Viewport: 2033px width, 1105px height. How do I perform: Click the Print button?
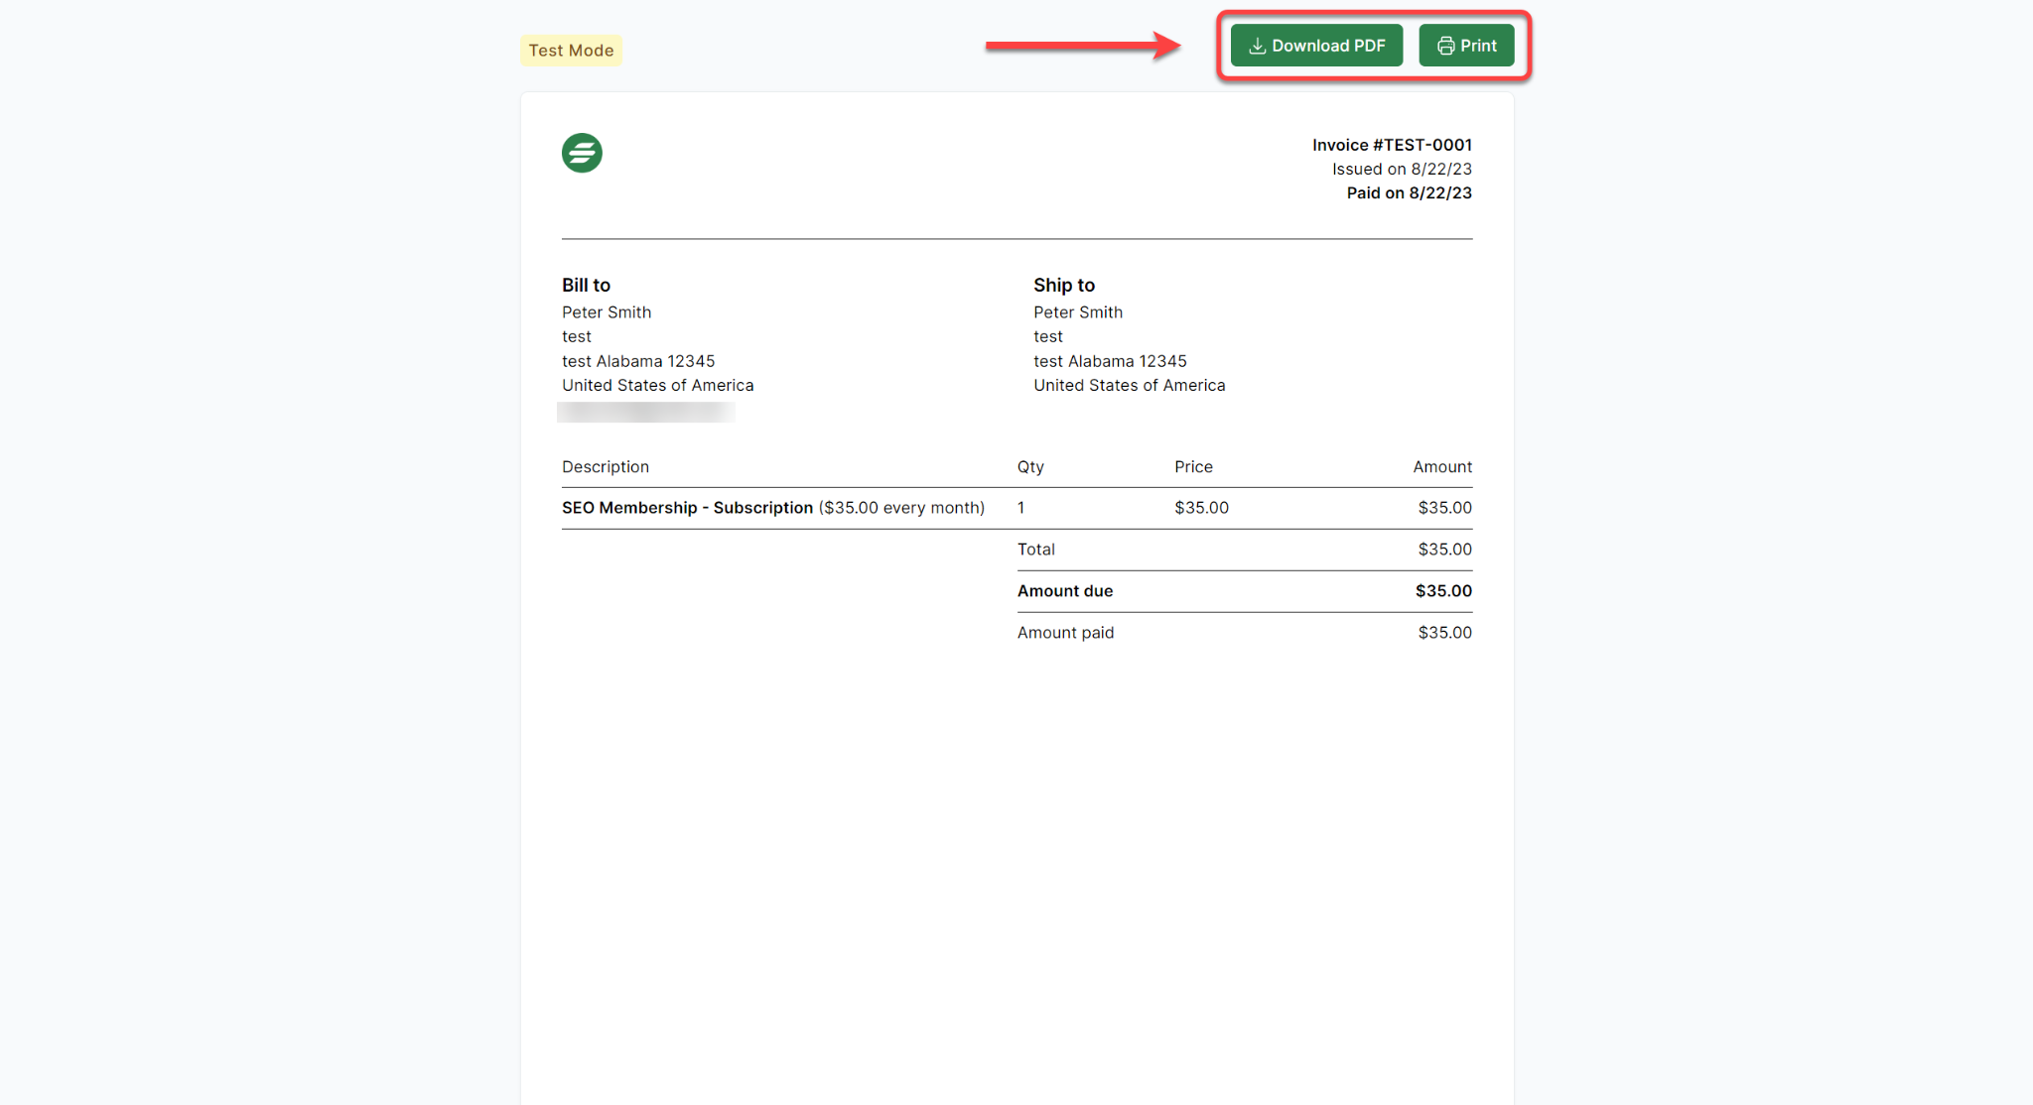(x=1466, y=46)
